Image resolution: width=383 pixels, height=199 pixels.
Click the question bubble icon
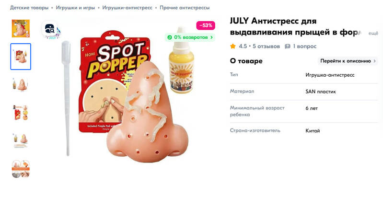pyautogui.click(x=288, y=46)
